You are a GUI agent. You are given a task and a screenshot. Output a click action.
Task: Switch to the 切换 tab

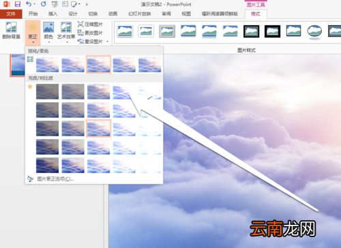[93, 14]
